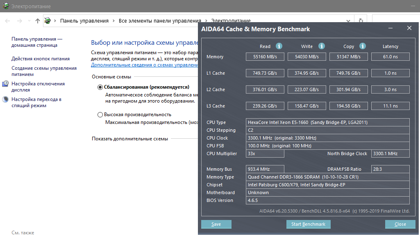Click the Close button in AIDA64
Viewport: 420px width, 236px height.
click(400, 224)
